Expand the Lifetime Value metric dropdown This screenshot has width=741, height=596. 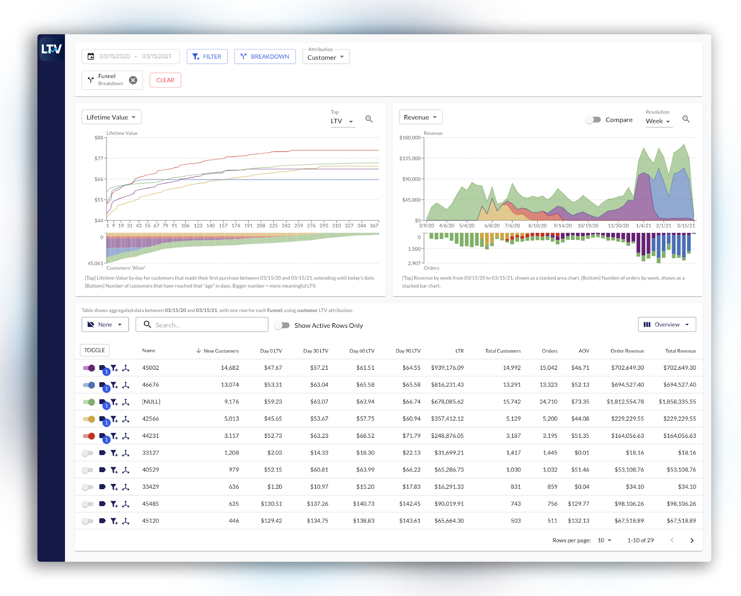coord(111,117)
